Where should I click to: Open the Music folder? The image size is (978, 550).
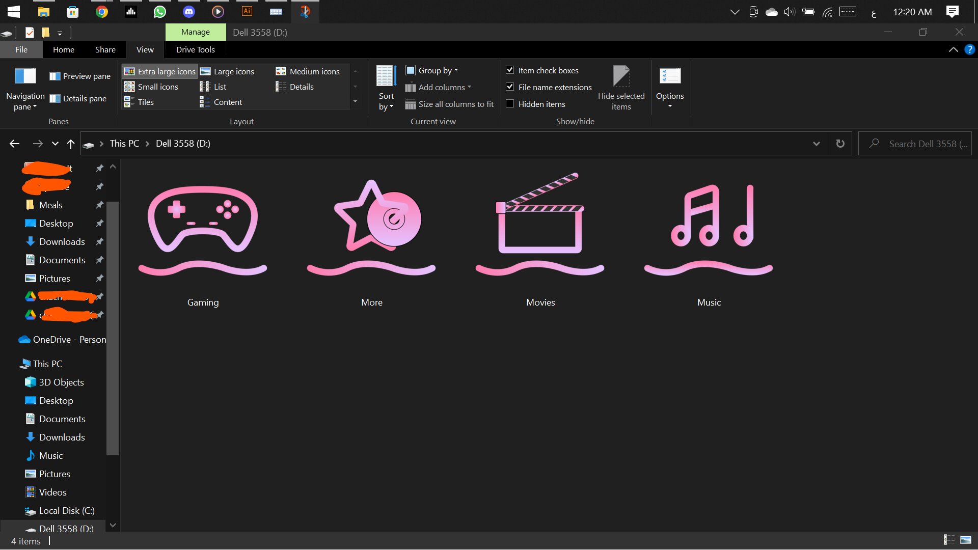708,229
